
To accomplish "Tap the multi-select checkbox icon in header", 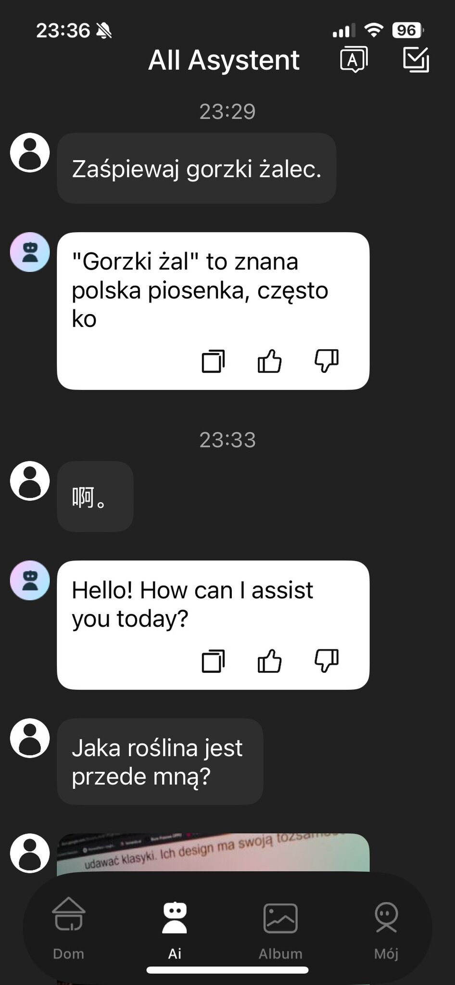I will point(415,60).
